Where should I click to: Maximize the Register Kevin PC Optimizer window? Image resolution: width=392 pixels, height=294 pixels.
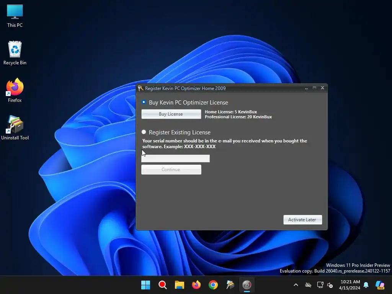(314, 88)
